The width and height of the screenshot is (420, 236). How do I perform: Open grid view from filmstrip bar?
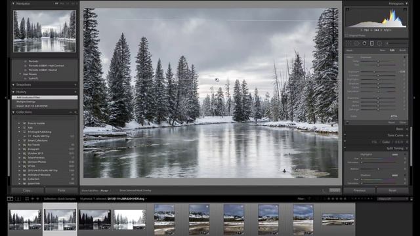[x=27, y=199]
